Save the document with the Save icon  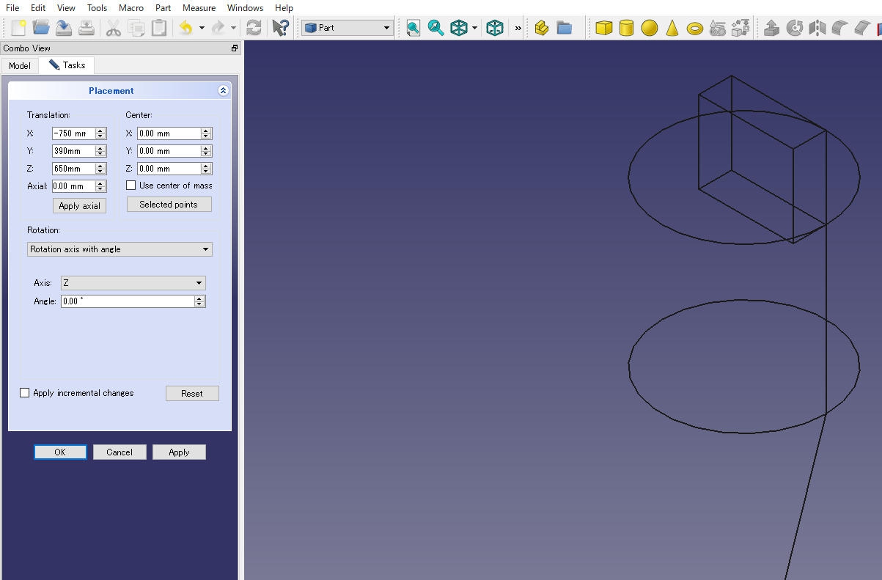(64, 28)
